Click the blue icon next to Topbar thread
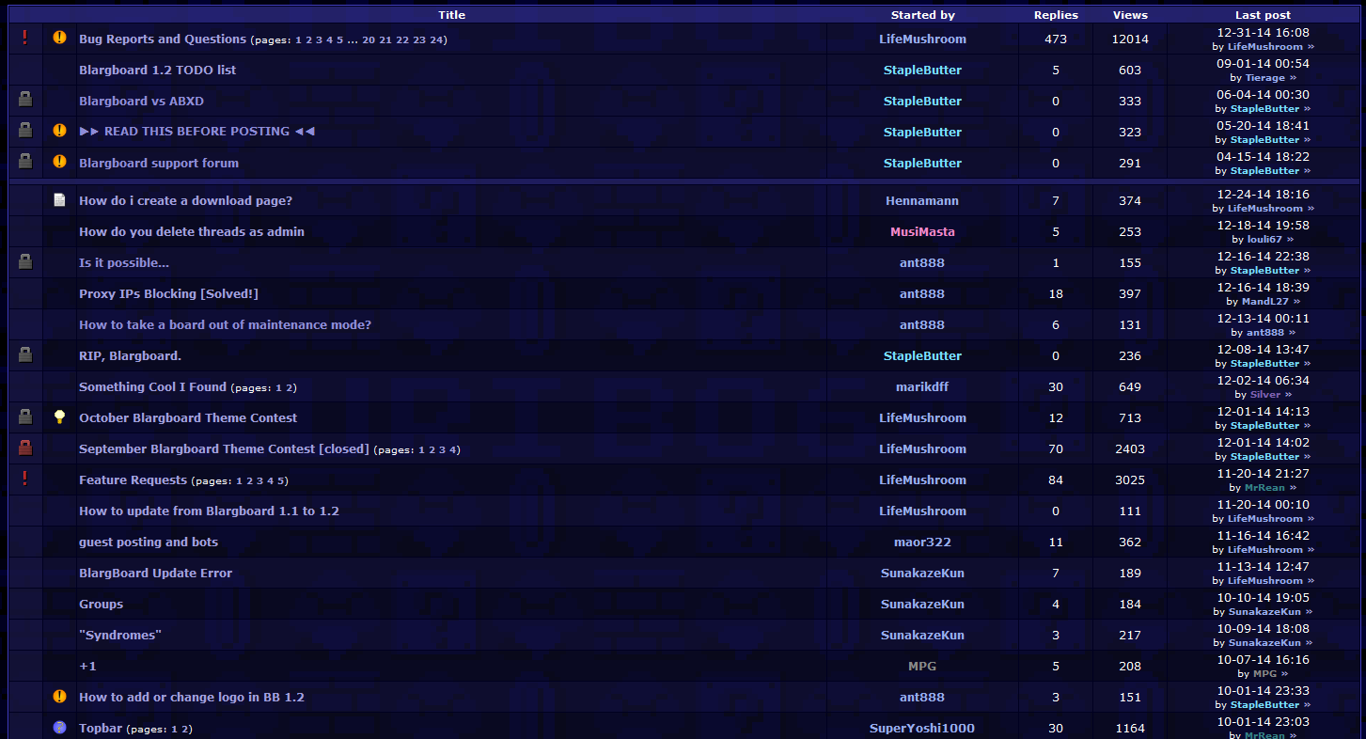 click(x=60, y=728)
